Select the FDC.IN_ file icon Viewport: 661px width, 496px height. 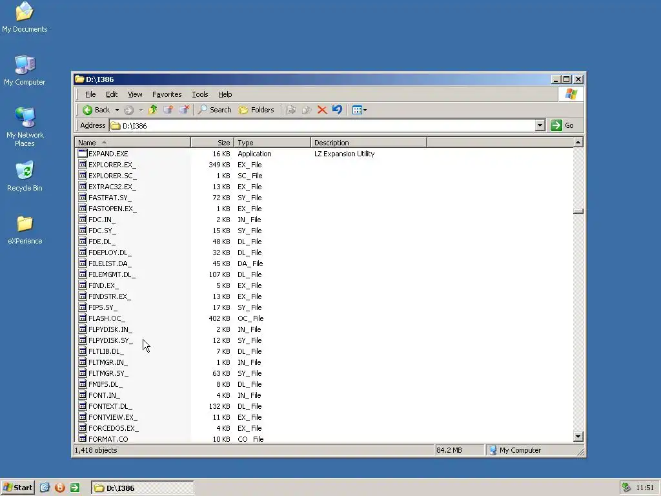point(83,220)
